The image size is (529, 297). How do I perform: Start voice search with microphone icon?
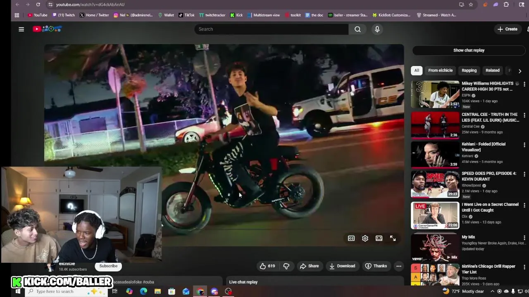(377, 29)
